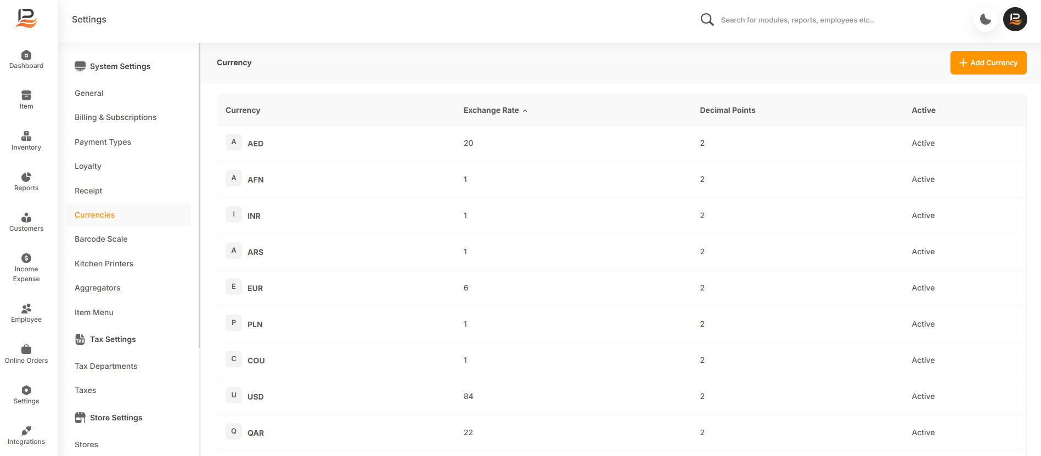
Task: Click the ARS letter badge
Action: coord(234,250)
